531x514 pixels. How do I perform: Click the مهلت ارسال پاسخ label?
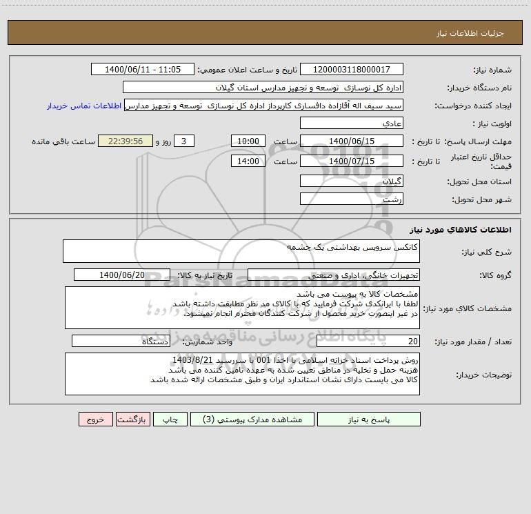[478, 141]
